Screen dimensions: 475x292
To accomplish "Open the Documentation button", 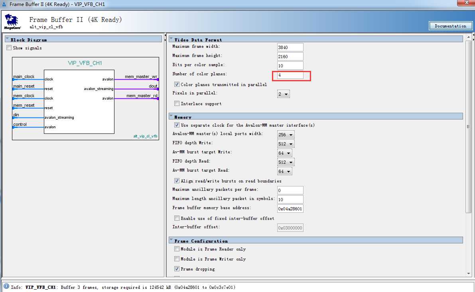I will click(x=450, y=26).
